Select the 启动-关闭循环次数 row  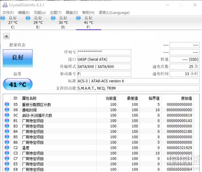[98, 115]
